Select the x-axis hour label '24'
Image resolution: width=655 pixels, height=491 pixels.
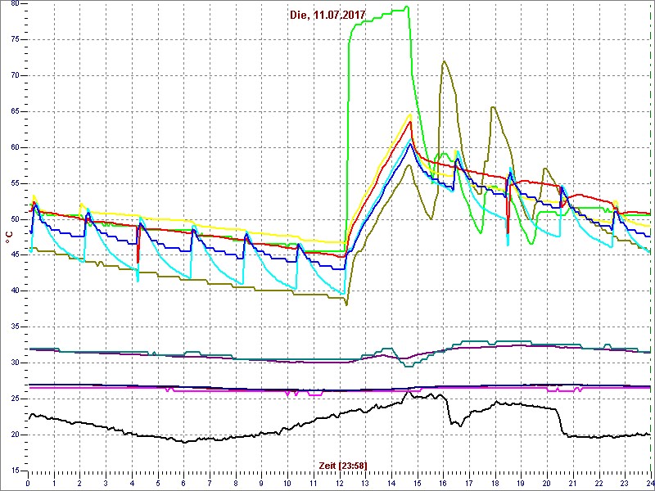[650, 483]
